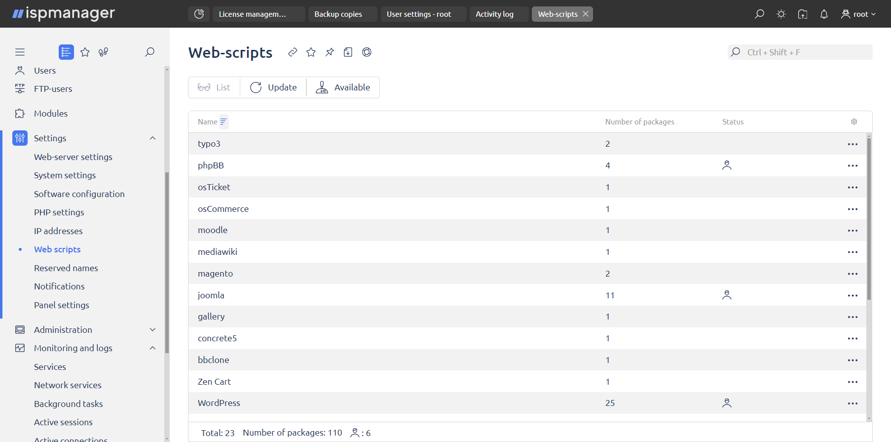Toggle the hamburger sidebar menu
Image resolution: width=891 pixels, height=442 pixels.
pos(20,52)
